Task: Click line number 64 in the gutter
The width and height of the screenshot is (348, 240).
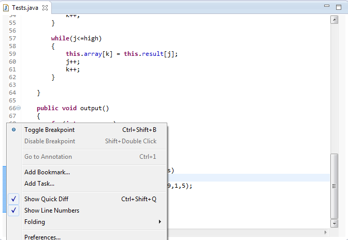Action: tap(12, 93)
